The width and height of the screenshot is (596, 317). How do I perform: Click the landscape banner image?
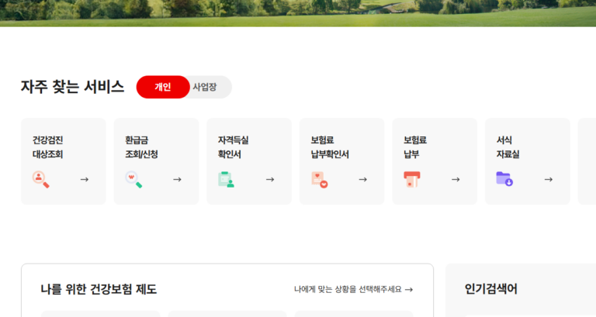pos(298,13)
